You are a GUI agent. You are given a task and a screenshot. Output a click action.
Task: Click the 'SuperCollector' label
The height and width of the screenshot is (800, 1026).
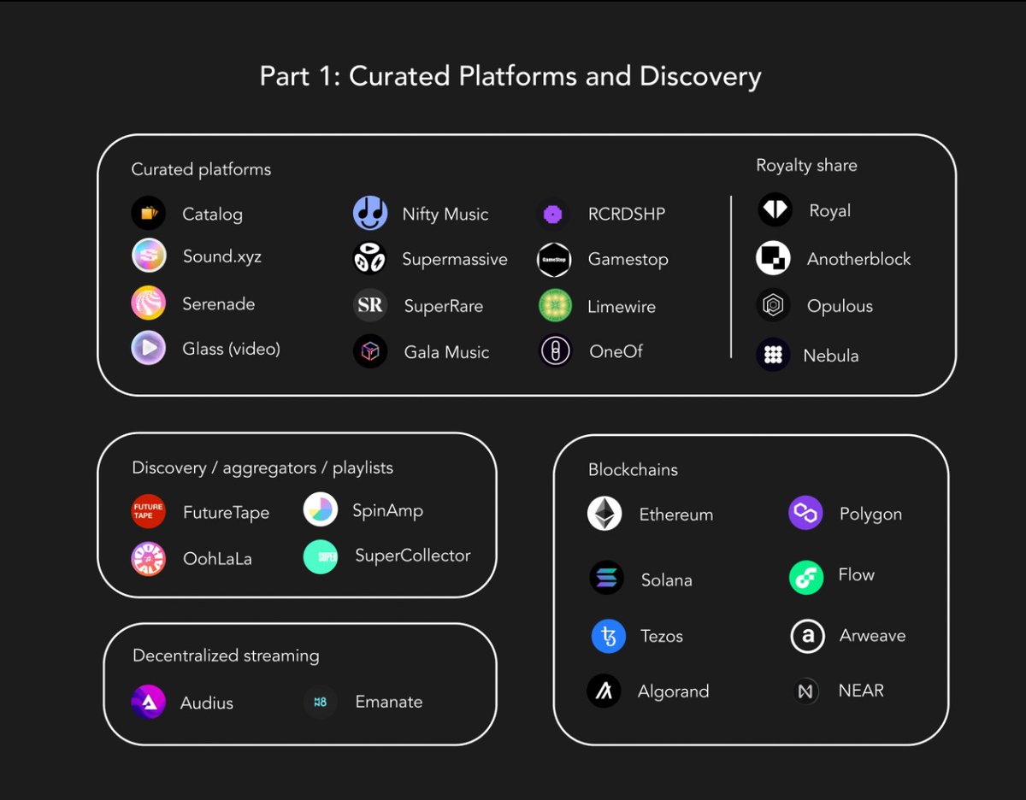point(413,556)
